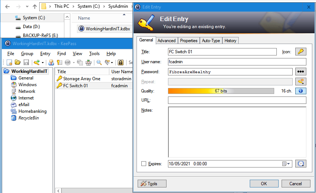The image size is (316, 193).
Task: Select the RecycleBin group
Action: coord(28,118)
